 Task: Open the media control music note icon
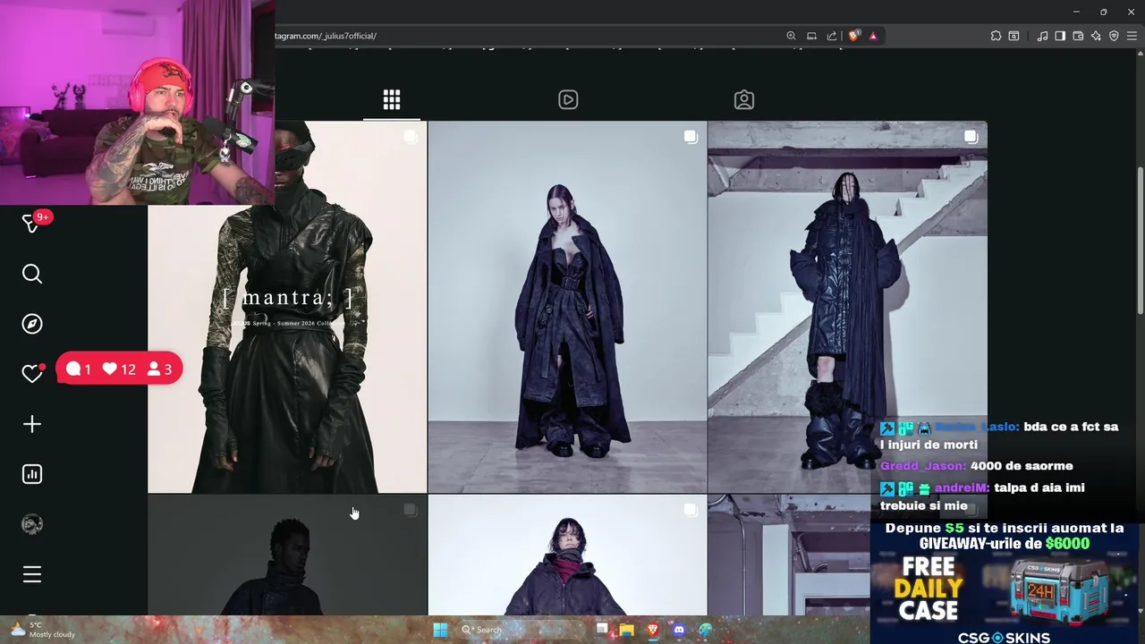click(1042, 36)
